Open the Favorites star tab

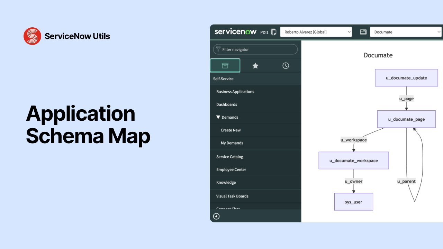(255, 66)
